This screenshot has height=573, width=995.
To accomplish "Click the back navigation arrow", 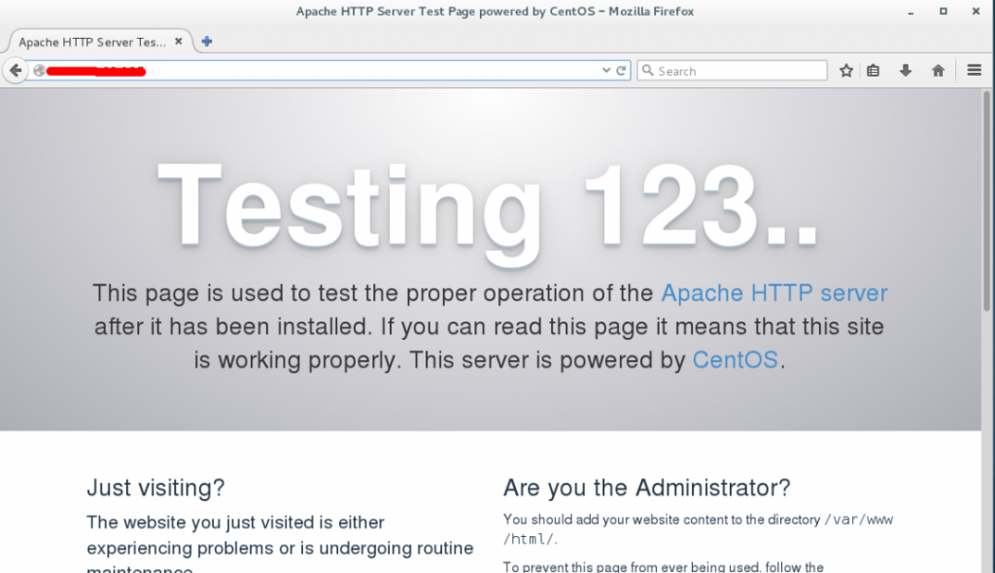I will tap(15, 71).
